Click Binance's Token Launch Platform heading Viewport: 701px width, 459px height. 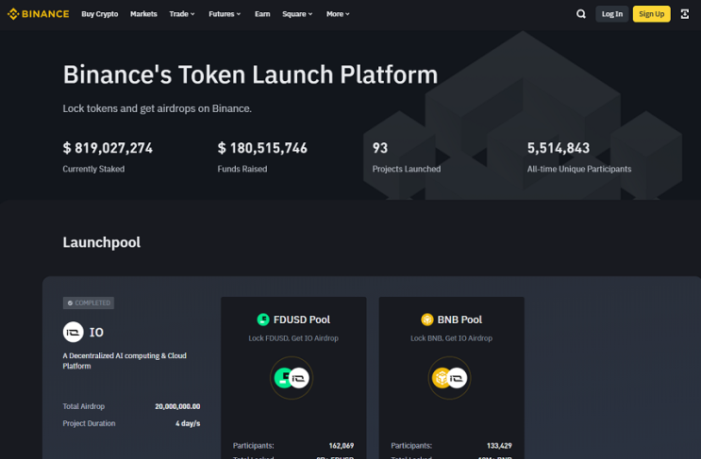pyautogui.click(x=250, y=74)
